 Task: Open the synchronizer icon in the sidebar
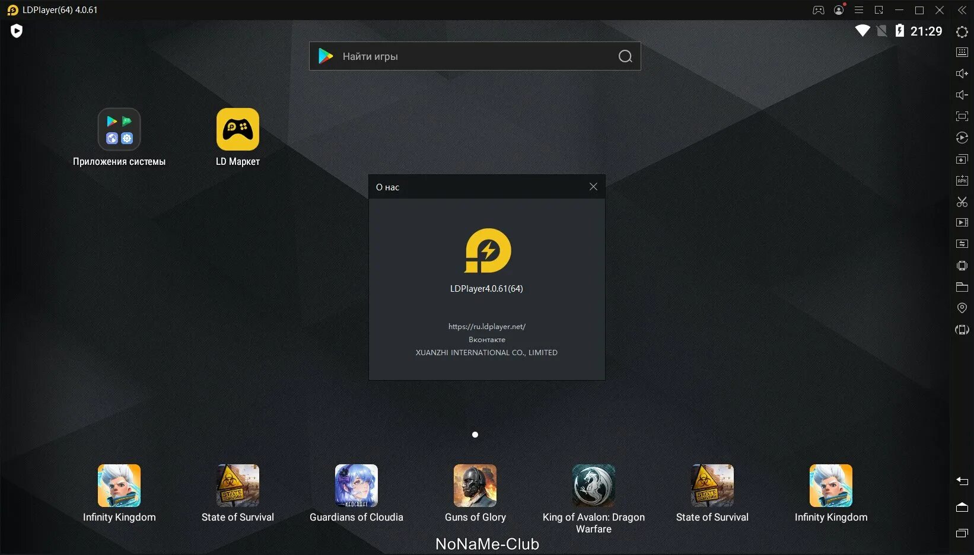(962, 244)
